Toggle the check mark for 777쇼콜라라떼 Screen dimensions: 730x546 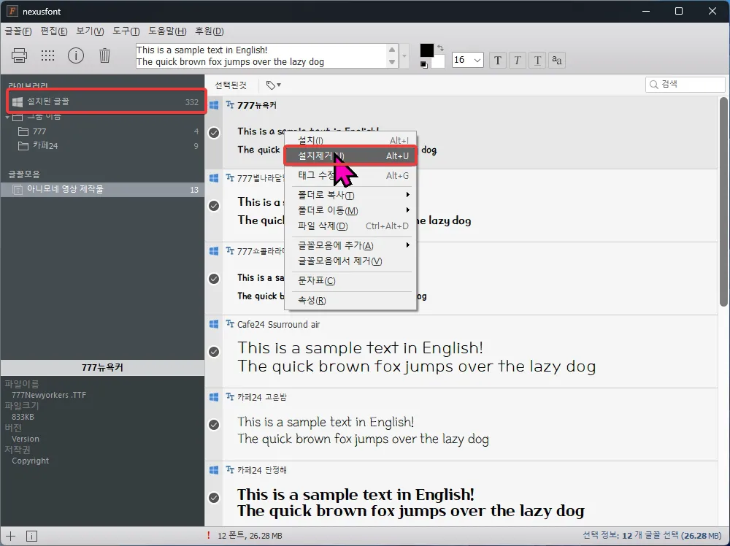(x=214, y=279)
